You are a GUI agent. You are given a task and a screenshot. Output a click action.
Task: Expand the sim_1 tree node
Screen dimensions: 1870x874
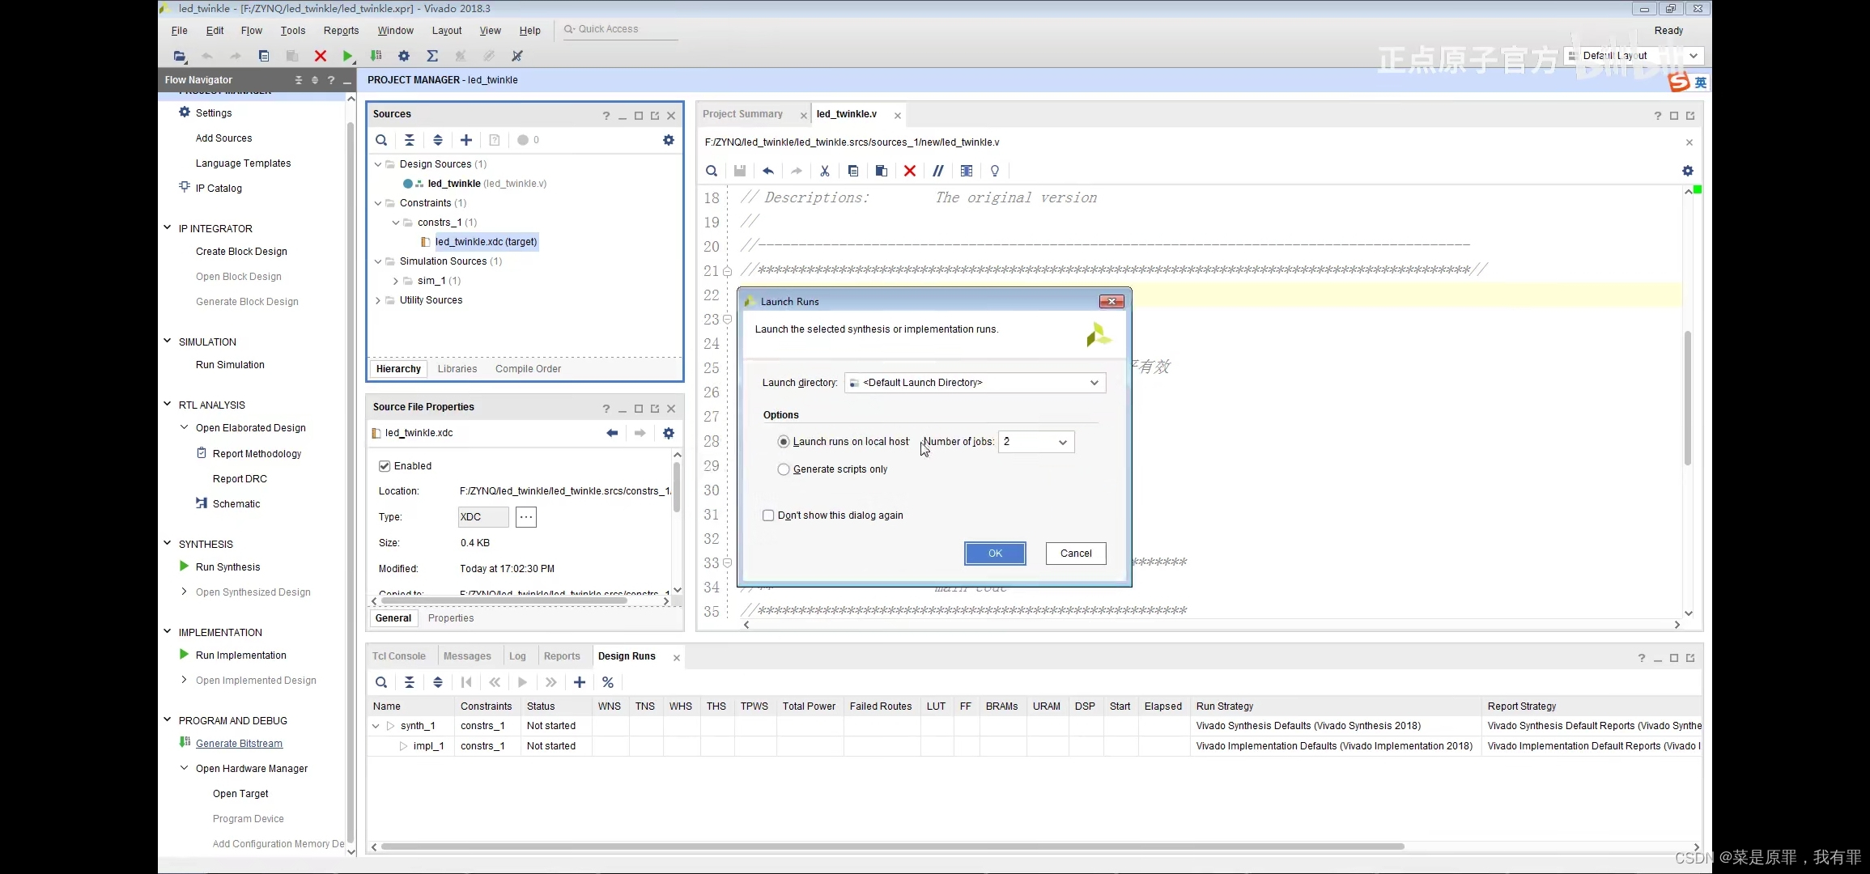click(396, 281)
